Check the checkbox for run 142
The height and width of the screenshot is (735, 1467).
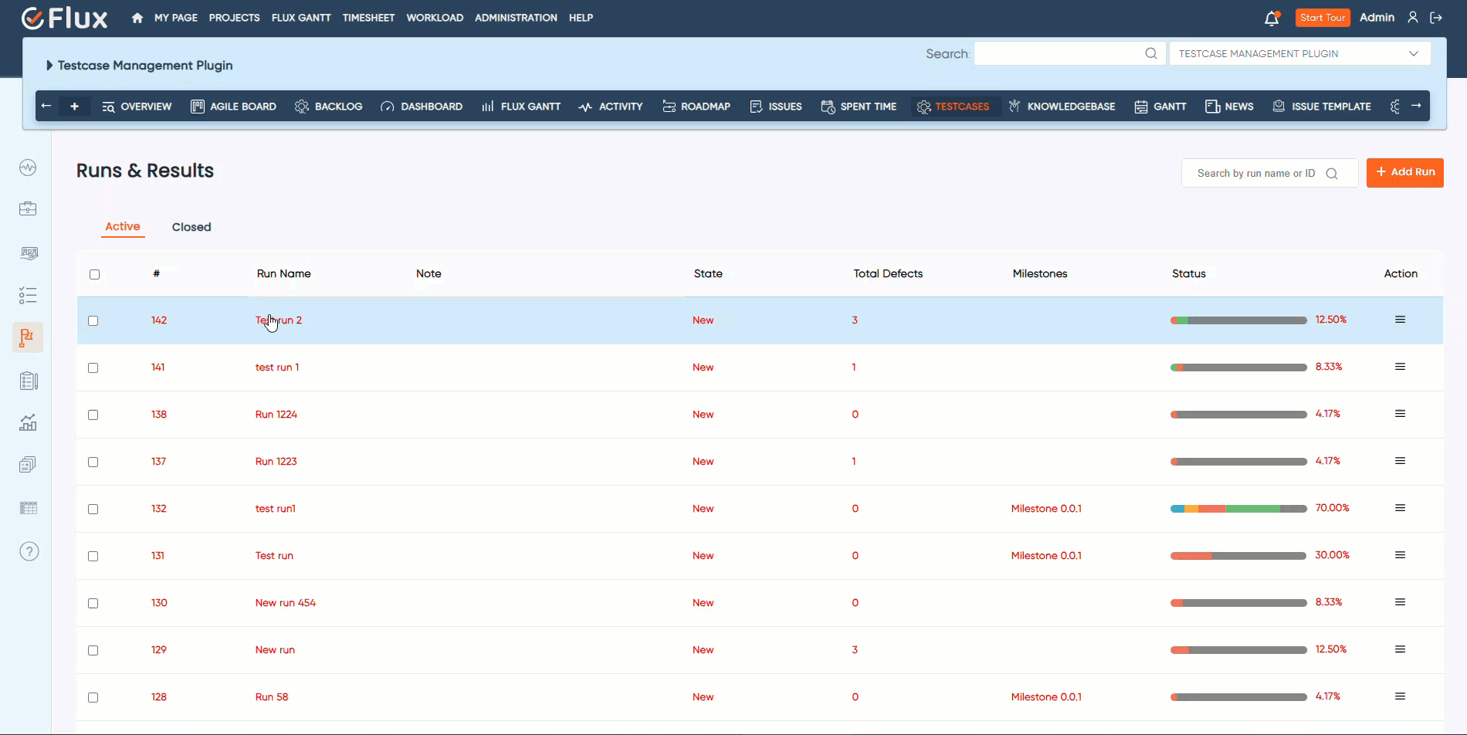(x=93, y=320)
